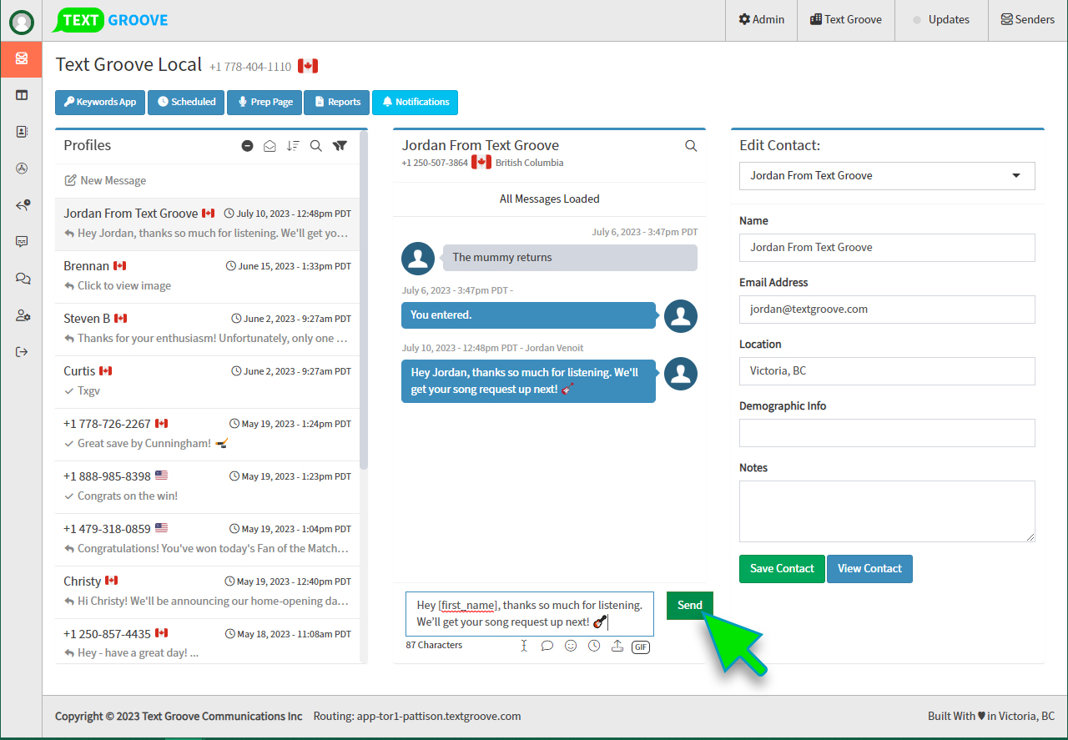This screenshot has height=740, width=1068.
Task: Click the Demographic Info field
Action: click(x=887, y=433)
